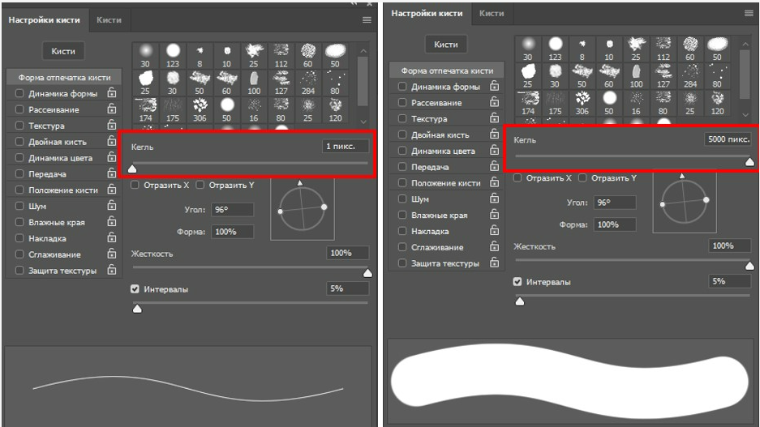Click Шум lock icon in right panel
Screen dimensions: 760x427
click(x=494, y=198)
